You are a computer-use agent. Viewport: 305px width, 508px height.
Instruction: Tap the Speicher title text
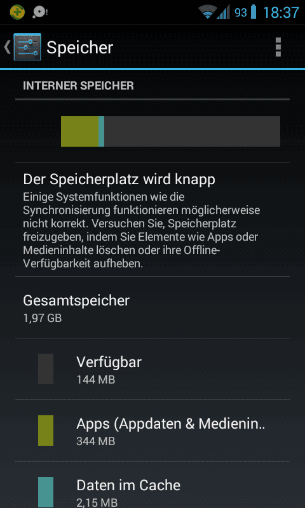[79, 48]
